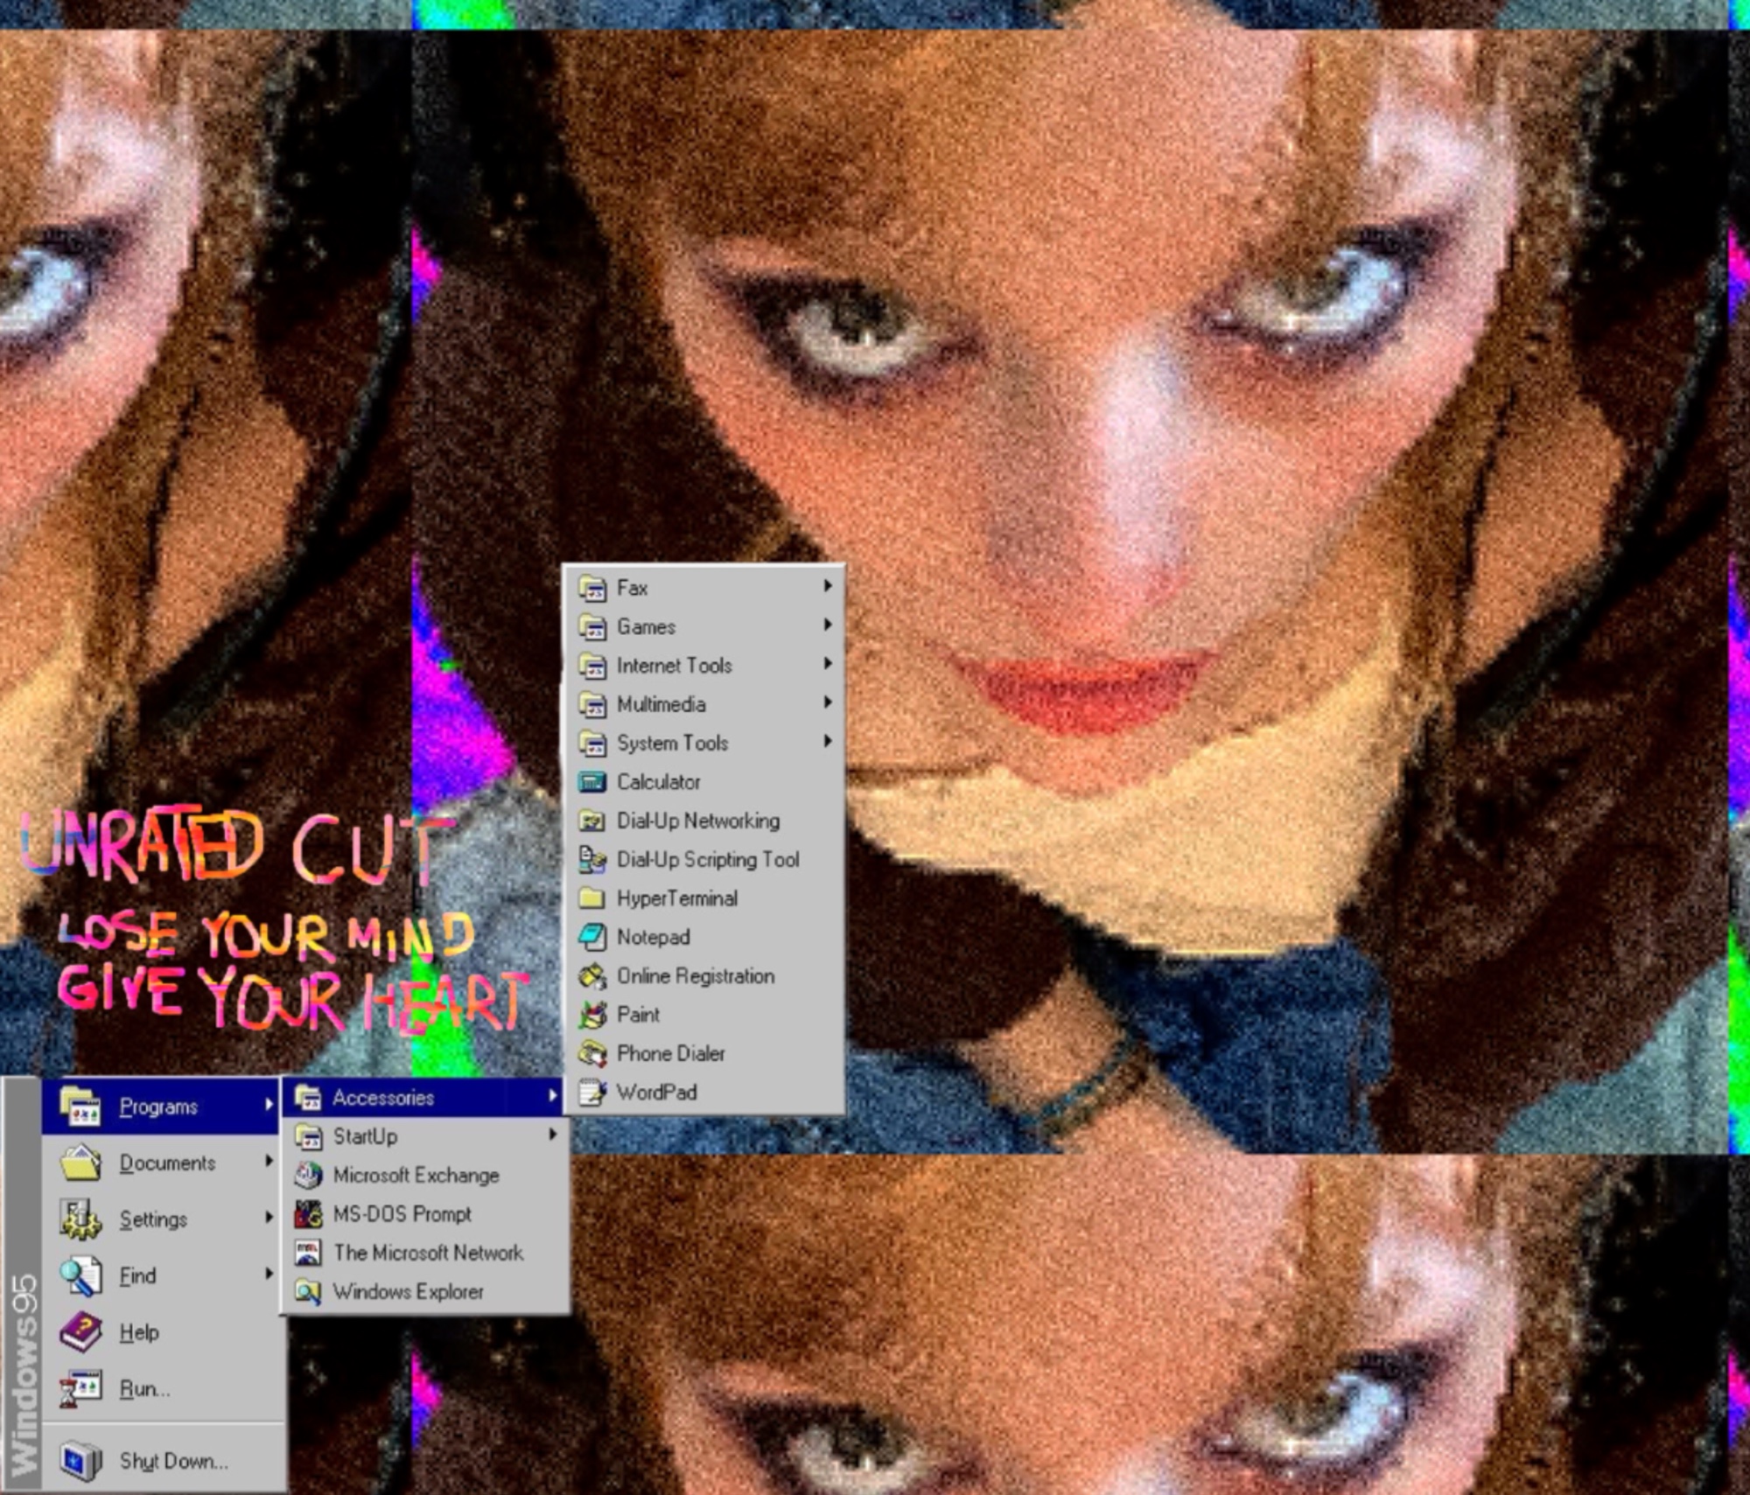
Task: Open the WordPad icon
Action: (x=592, y=1092)
